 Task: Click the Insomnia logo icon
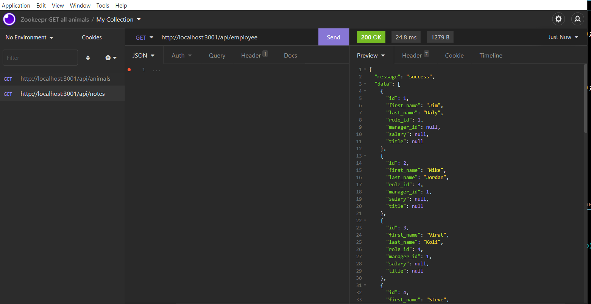click(x=9, y=19)
